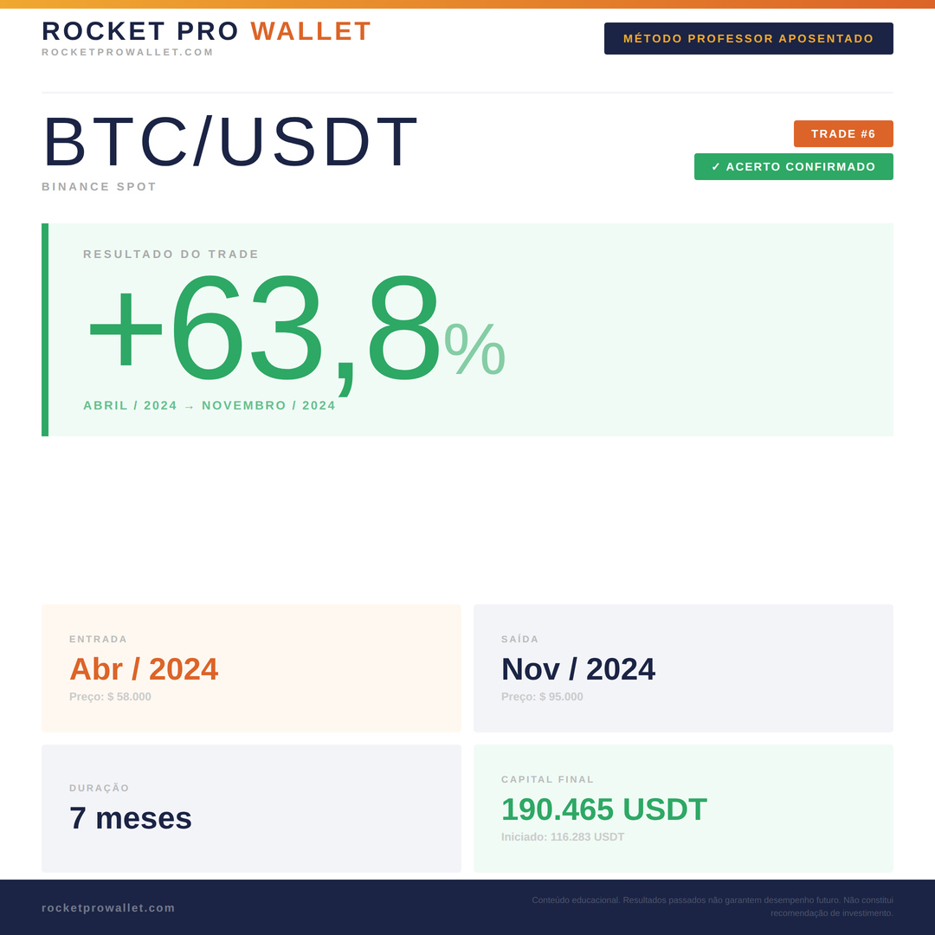Click the BTC/USDT pair heading
Screen dimensions: 935x935
[x=230, y=142]
